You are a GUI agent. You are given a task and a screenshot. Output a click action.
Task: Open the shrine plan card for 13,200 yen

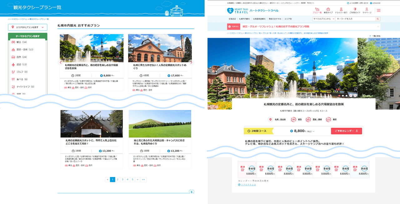(x=92, y=139)
